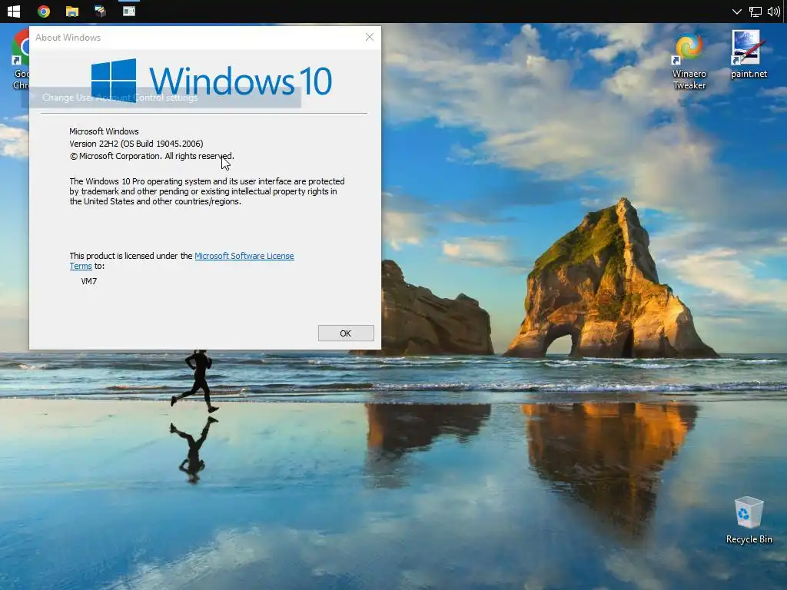Viewport: 787px width, 590px height.
Task: Open the volume speaker tray icon
Action: 773,12
